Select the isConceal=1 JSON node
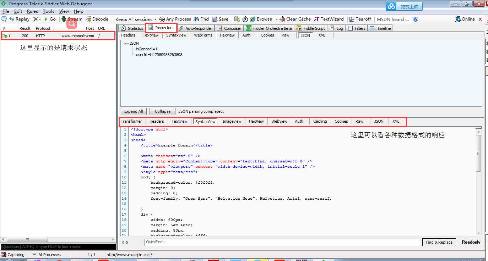The height and width of the screenshot is (261, 488). 147,49
